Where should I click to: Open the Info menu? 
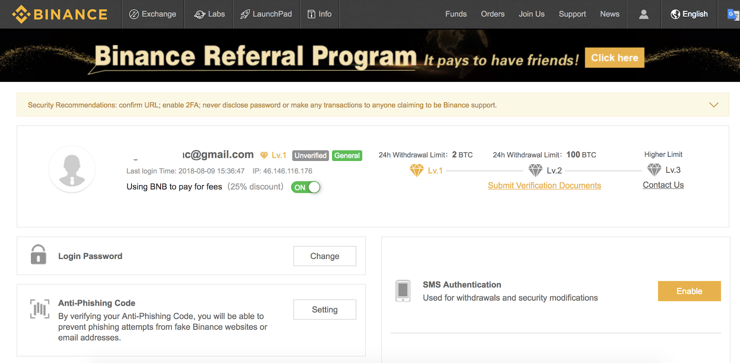320,14
